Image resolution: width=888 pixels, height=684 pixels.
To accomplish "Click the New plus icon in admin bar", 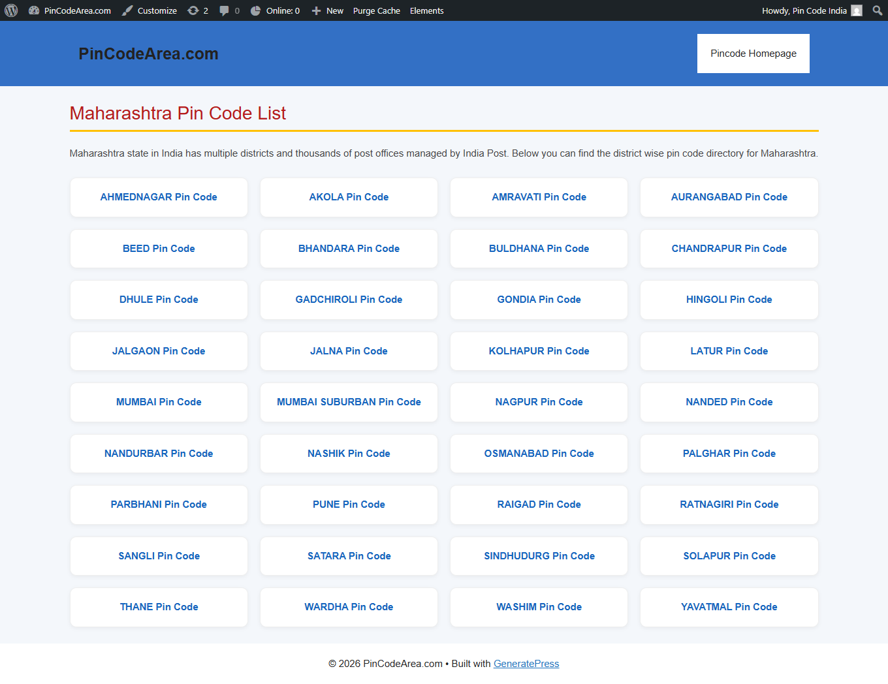I will [x=316, y=10].
